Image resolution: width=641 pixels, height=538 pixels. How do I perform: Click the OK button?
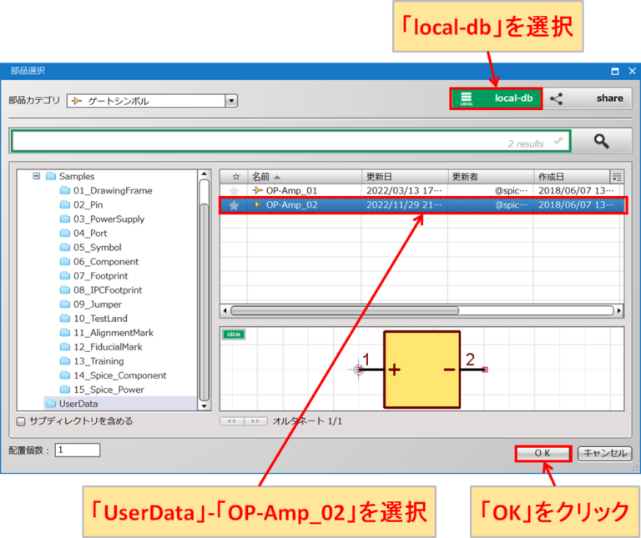click(x=543, y=453)
